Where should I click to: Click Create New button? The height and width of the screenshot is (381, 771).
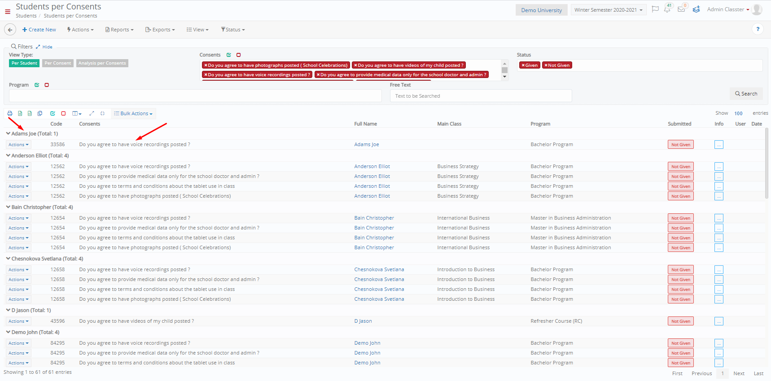pos(39,30)
